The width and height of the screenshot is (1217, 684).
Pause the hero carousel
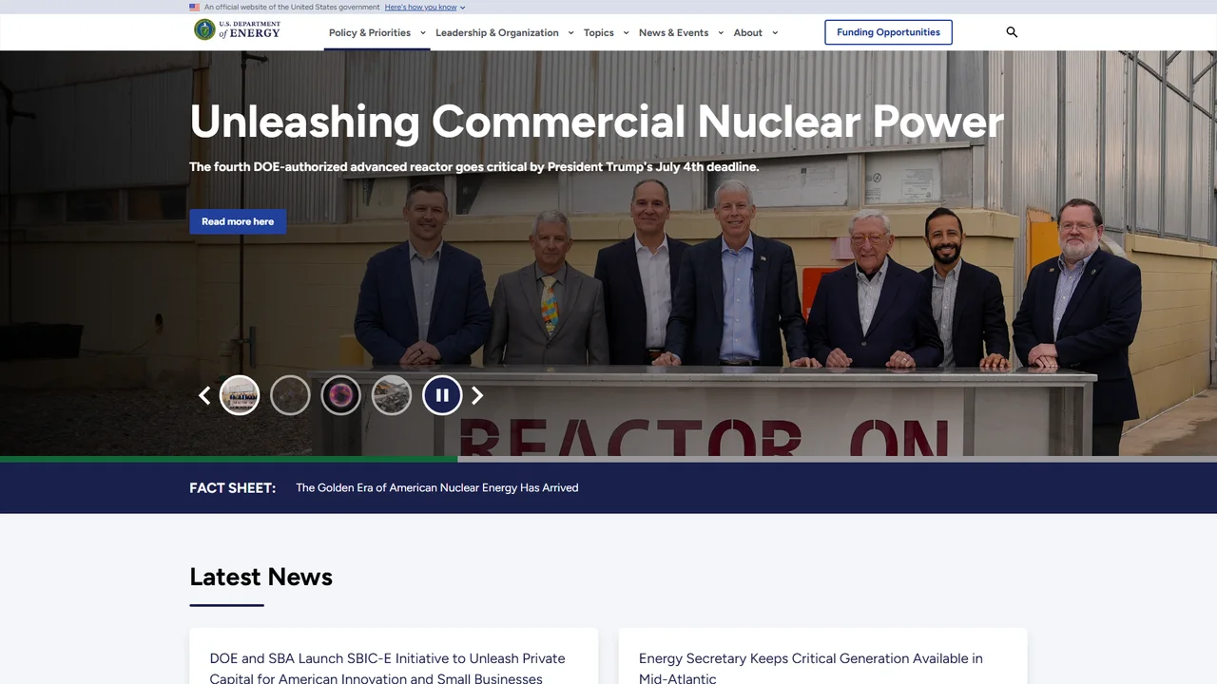pyautogui.click(x=442, y=395)
